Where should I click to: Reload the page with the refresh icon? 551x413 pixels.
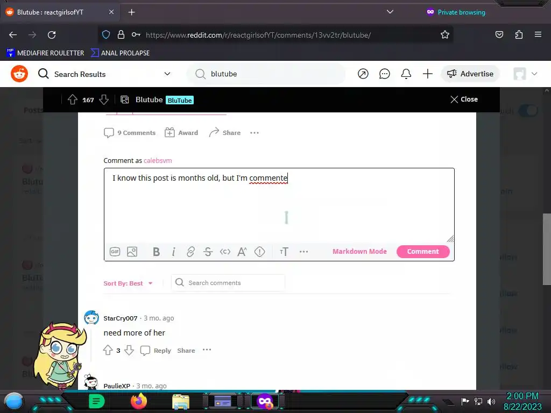coord(52,35)
